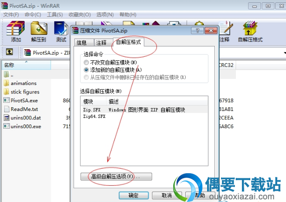Select unins000.dat file name
286x202 pixels.
[26, 118]
